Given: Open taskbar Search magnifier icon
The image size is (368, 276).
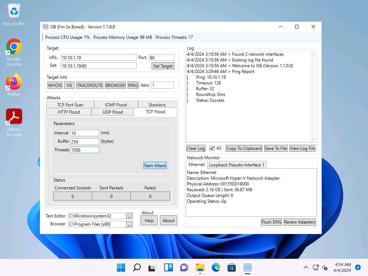Looking at the screenshot, I should coord(137,267).
